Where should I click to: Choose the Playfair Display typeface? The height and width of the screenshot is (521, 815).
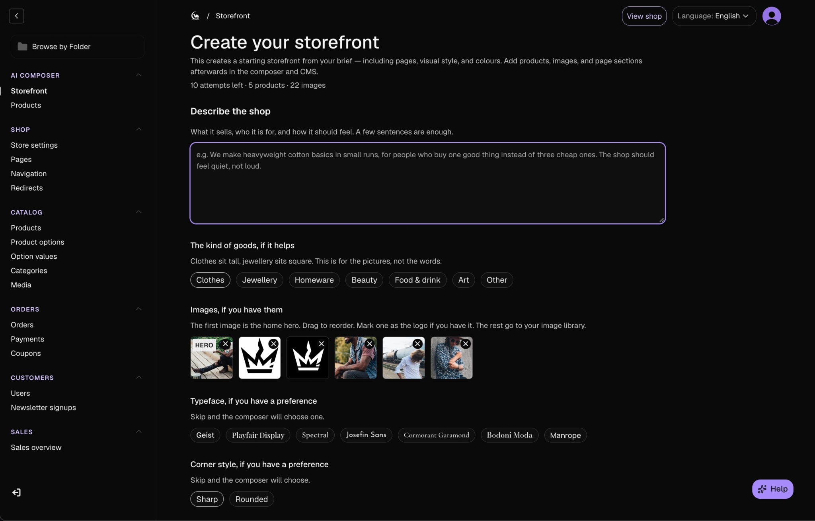tap(258, 435)
